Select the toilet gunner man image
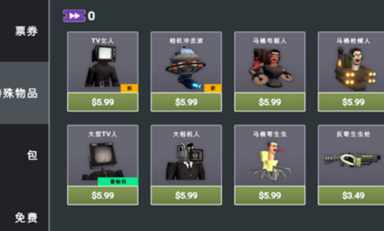Viewport: 384px width, 231px height. (355, 69)
